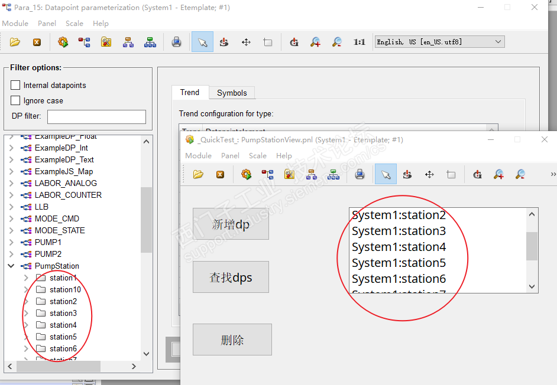
Task: Click the orange close-panel icon in Para window toolbar
Action: pos(37,43)
